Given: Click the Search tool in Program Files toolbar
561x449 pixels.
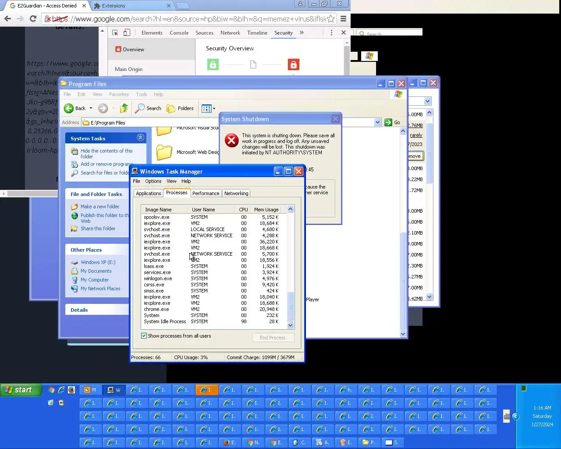Looking at the screenshot, I should [x=148, y=108].
